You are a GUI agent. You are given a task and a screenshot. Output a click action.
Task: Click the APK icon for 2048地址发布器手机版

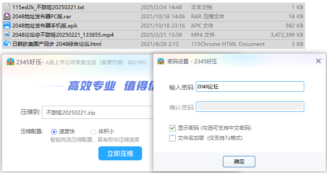7,25
